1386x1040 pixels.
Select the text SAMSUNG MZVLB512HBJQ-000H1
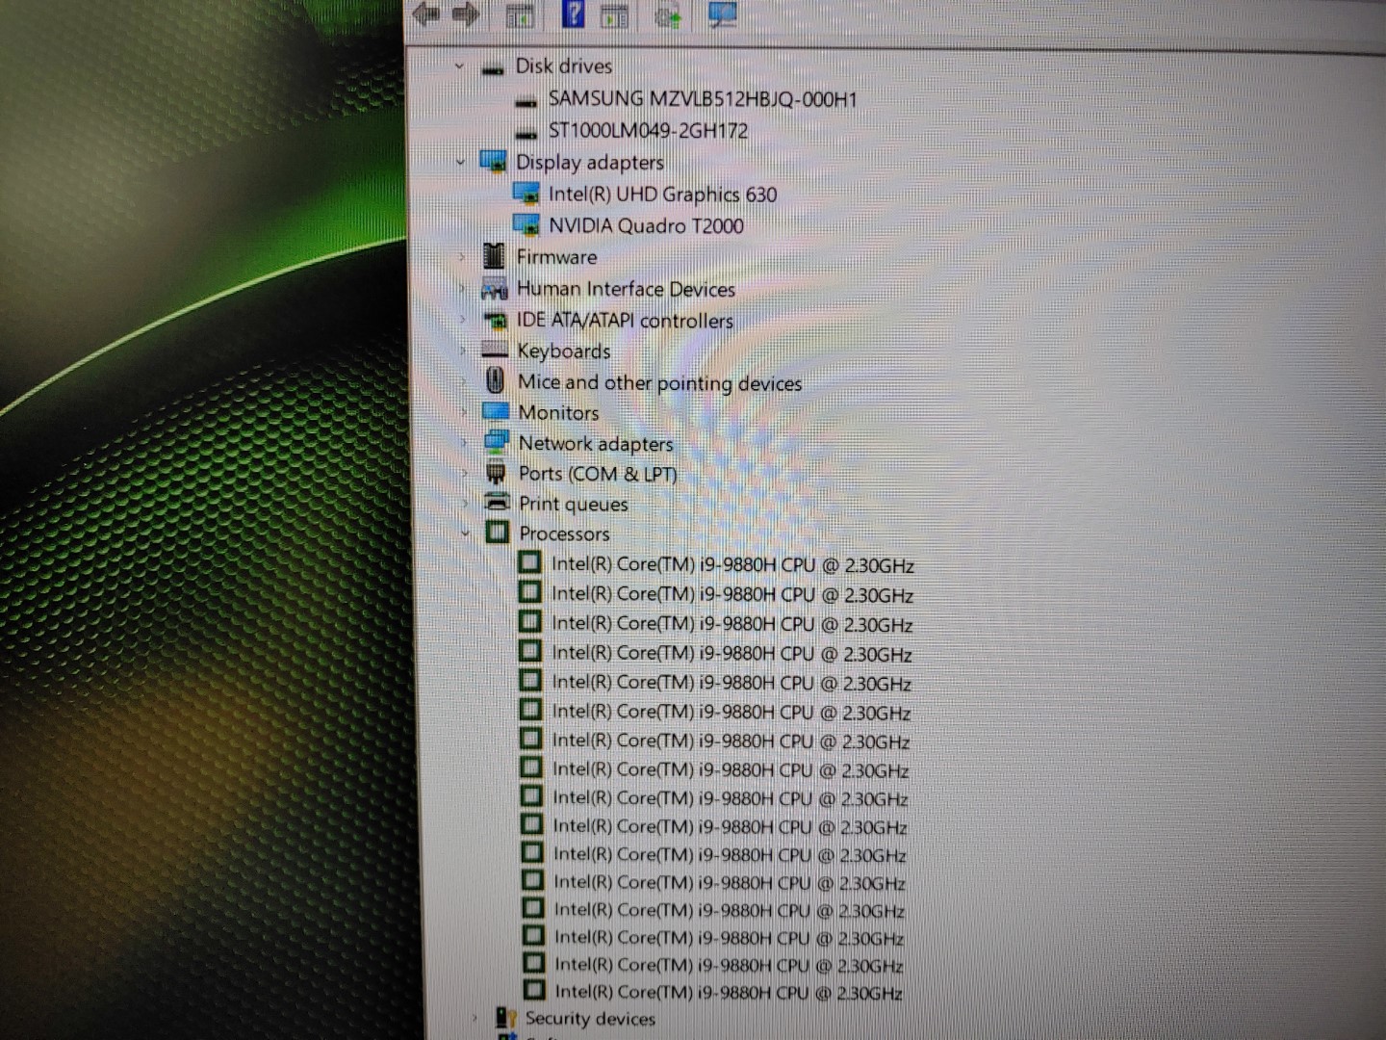coord(703,99)
